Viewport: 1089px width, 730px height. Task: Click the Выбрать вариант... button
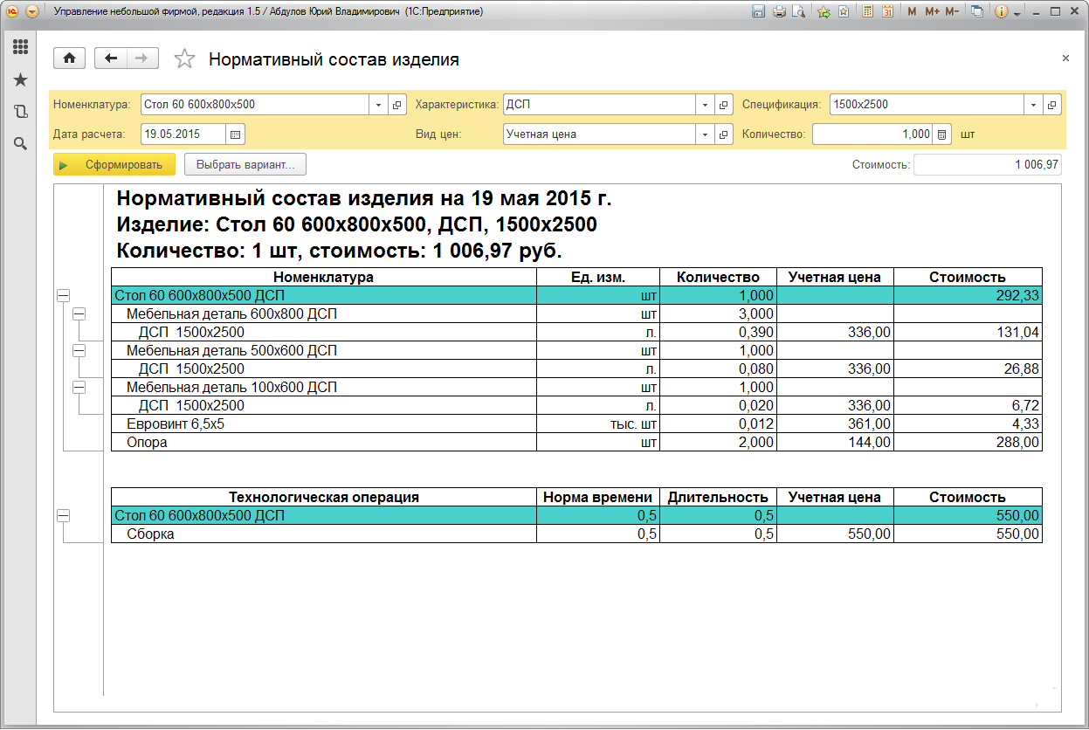(245, 164)
